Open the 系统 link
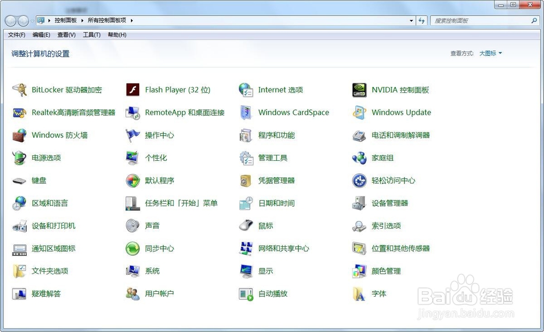This screenshot has width=544, height=332. pyautogui.click(x=152, y=271)
